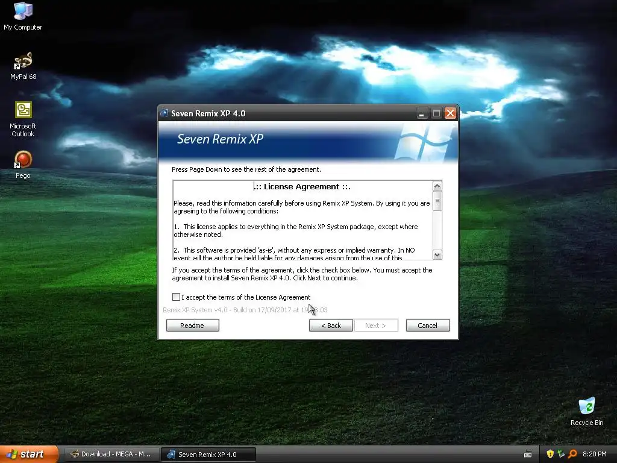The width and height of the screenshot is (617, 463).
Task: Click the orange magnifier tray icon
Action: coord(572,454)
